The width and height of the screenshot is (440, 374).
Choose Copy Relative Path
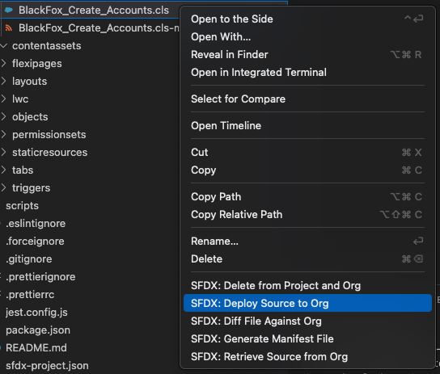307,215
